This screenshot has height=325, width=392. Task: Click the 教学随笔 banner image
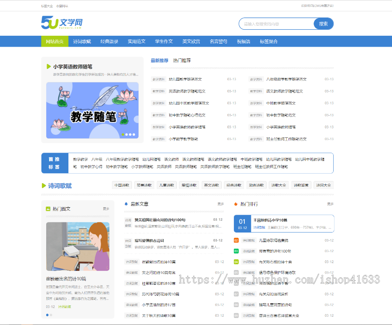[x=92, y=110]
